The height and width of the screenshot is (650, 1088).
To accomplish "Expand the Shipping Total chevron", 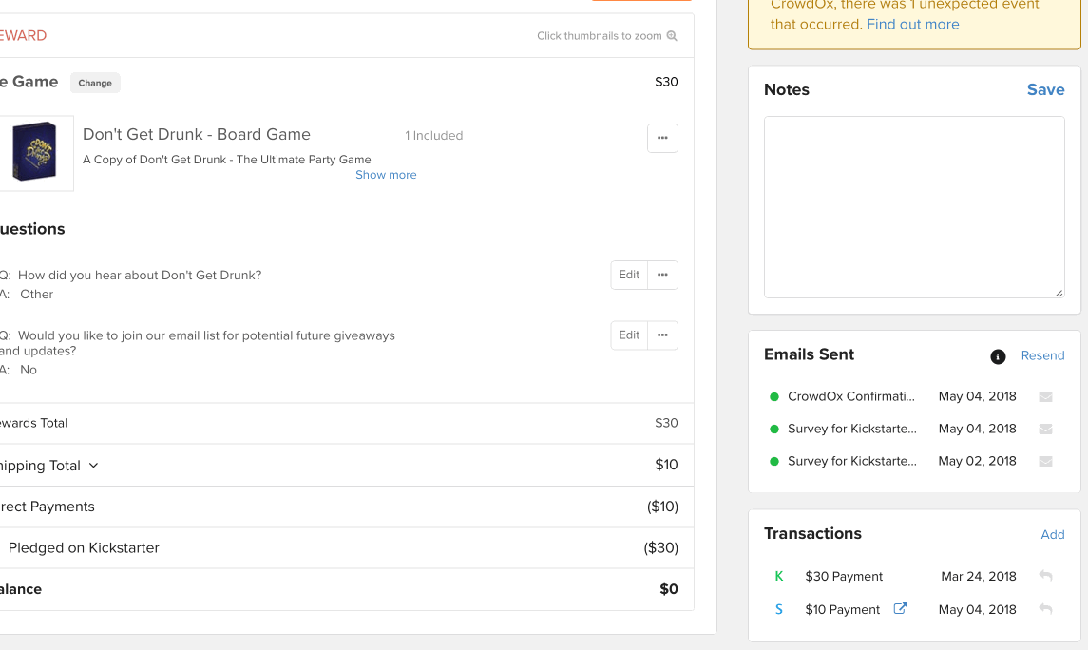I will click(x=94, y=466).
